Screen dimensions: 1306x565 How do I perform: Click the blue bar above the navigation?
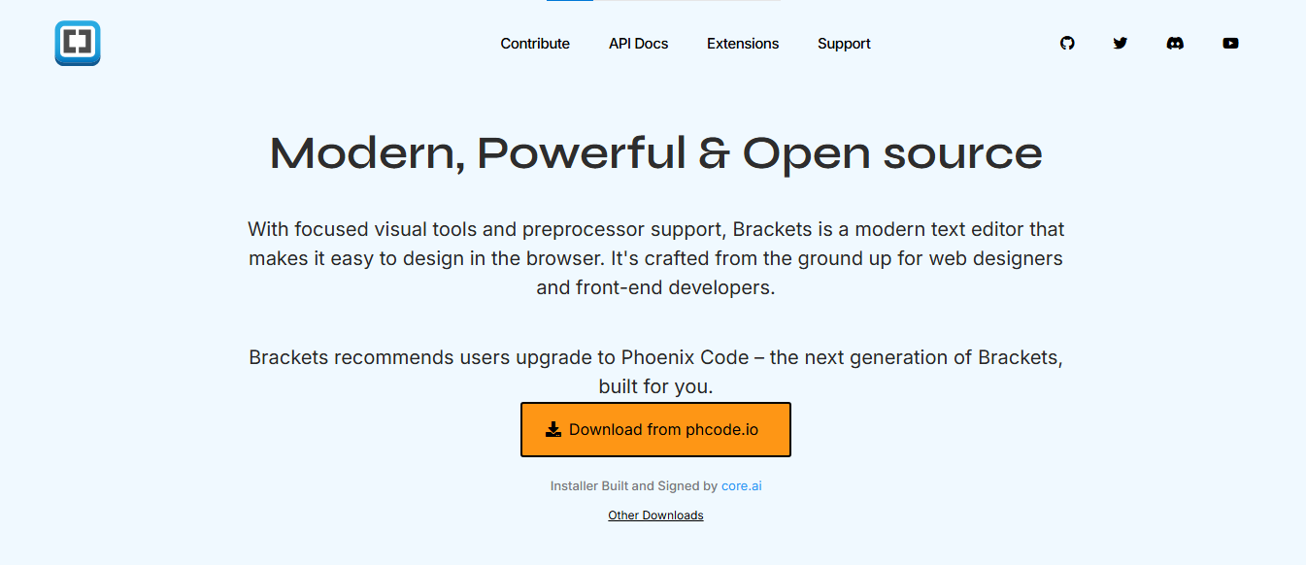(569, 3)
